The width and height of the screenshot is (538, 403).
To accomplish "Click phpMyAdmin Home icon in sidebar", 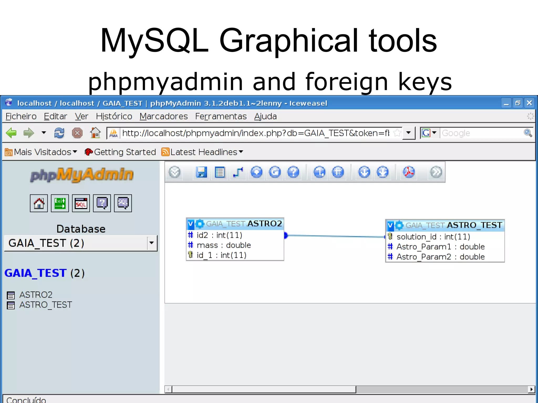I will click(x=39, y=203).
